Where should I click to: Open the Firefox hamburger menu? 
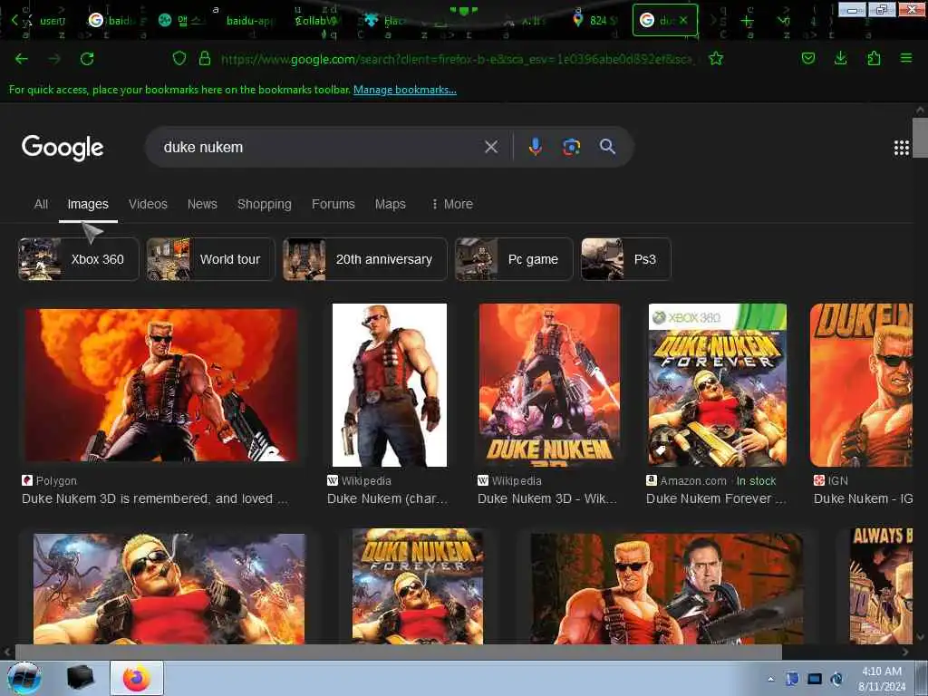pyautogui.click(x=906, y=59)
